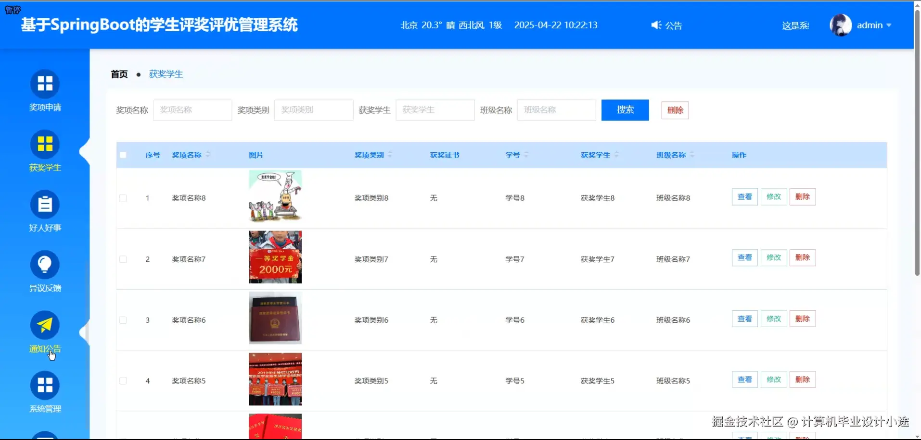View details of 奖项名称6 row

745,319
